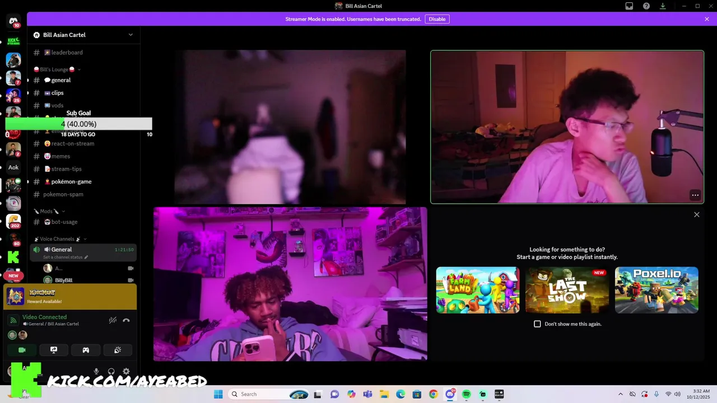Collapse the Bill's Lounge category
Screen dimensions: 717x403
[57, 69]
